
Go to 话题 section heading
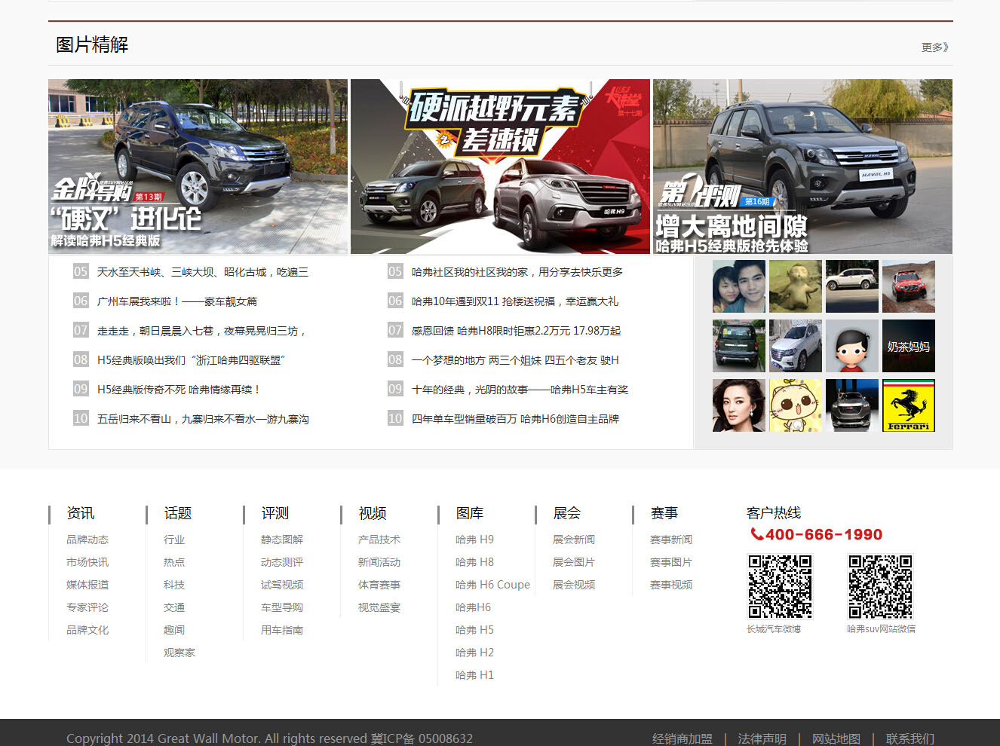click(178, 513)
